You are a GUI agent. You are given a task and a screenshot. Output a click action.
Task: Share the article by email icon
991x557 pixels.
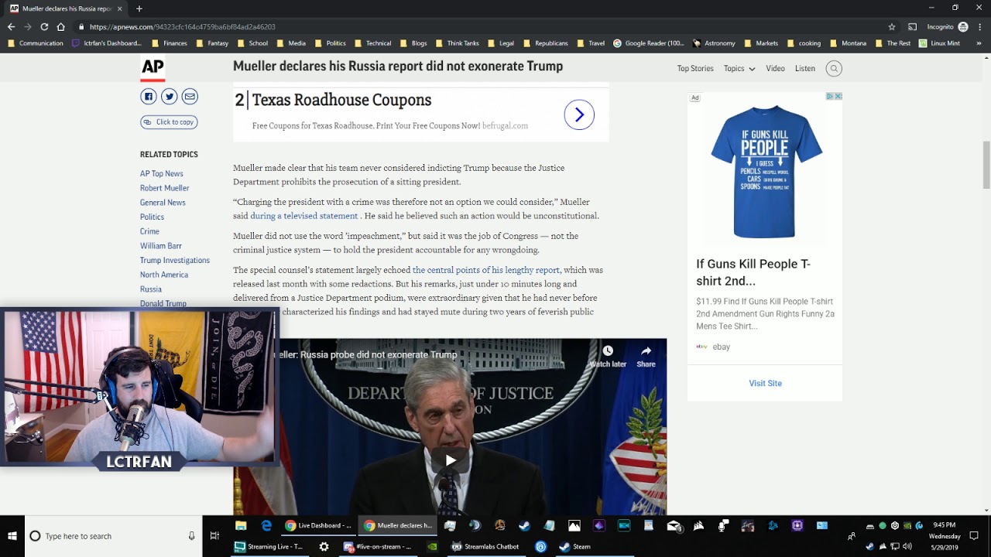click(190, 97)
